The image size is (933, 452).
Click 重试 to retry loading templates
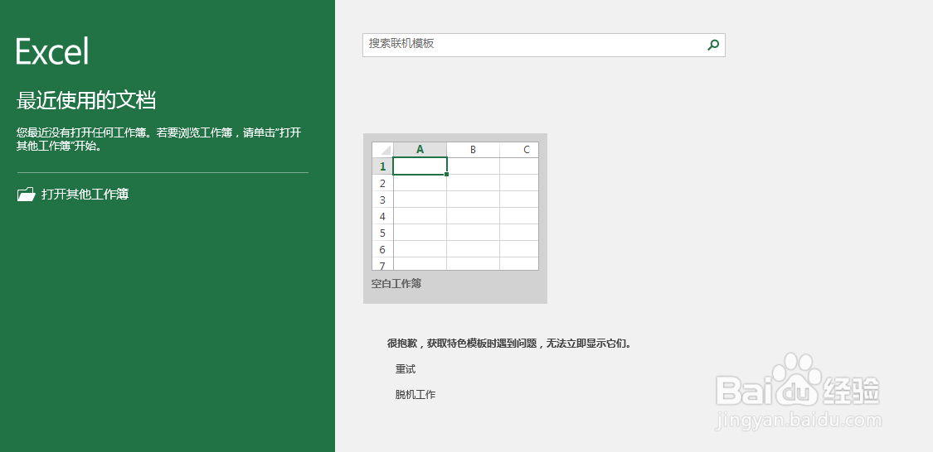coord(406,369)
